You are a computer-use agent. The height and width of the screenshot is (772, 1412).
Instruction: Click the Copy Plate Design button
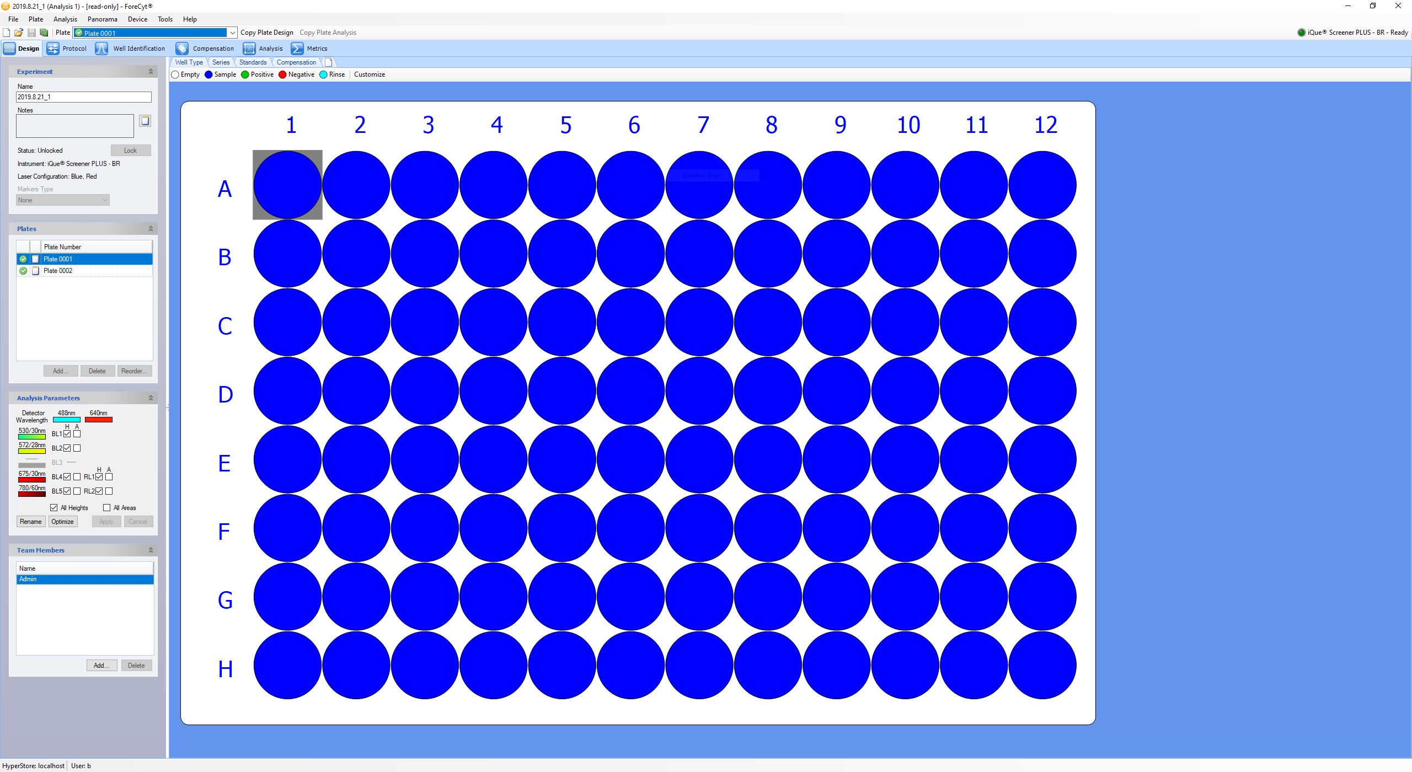[267, 33]
